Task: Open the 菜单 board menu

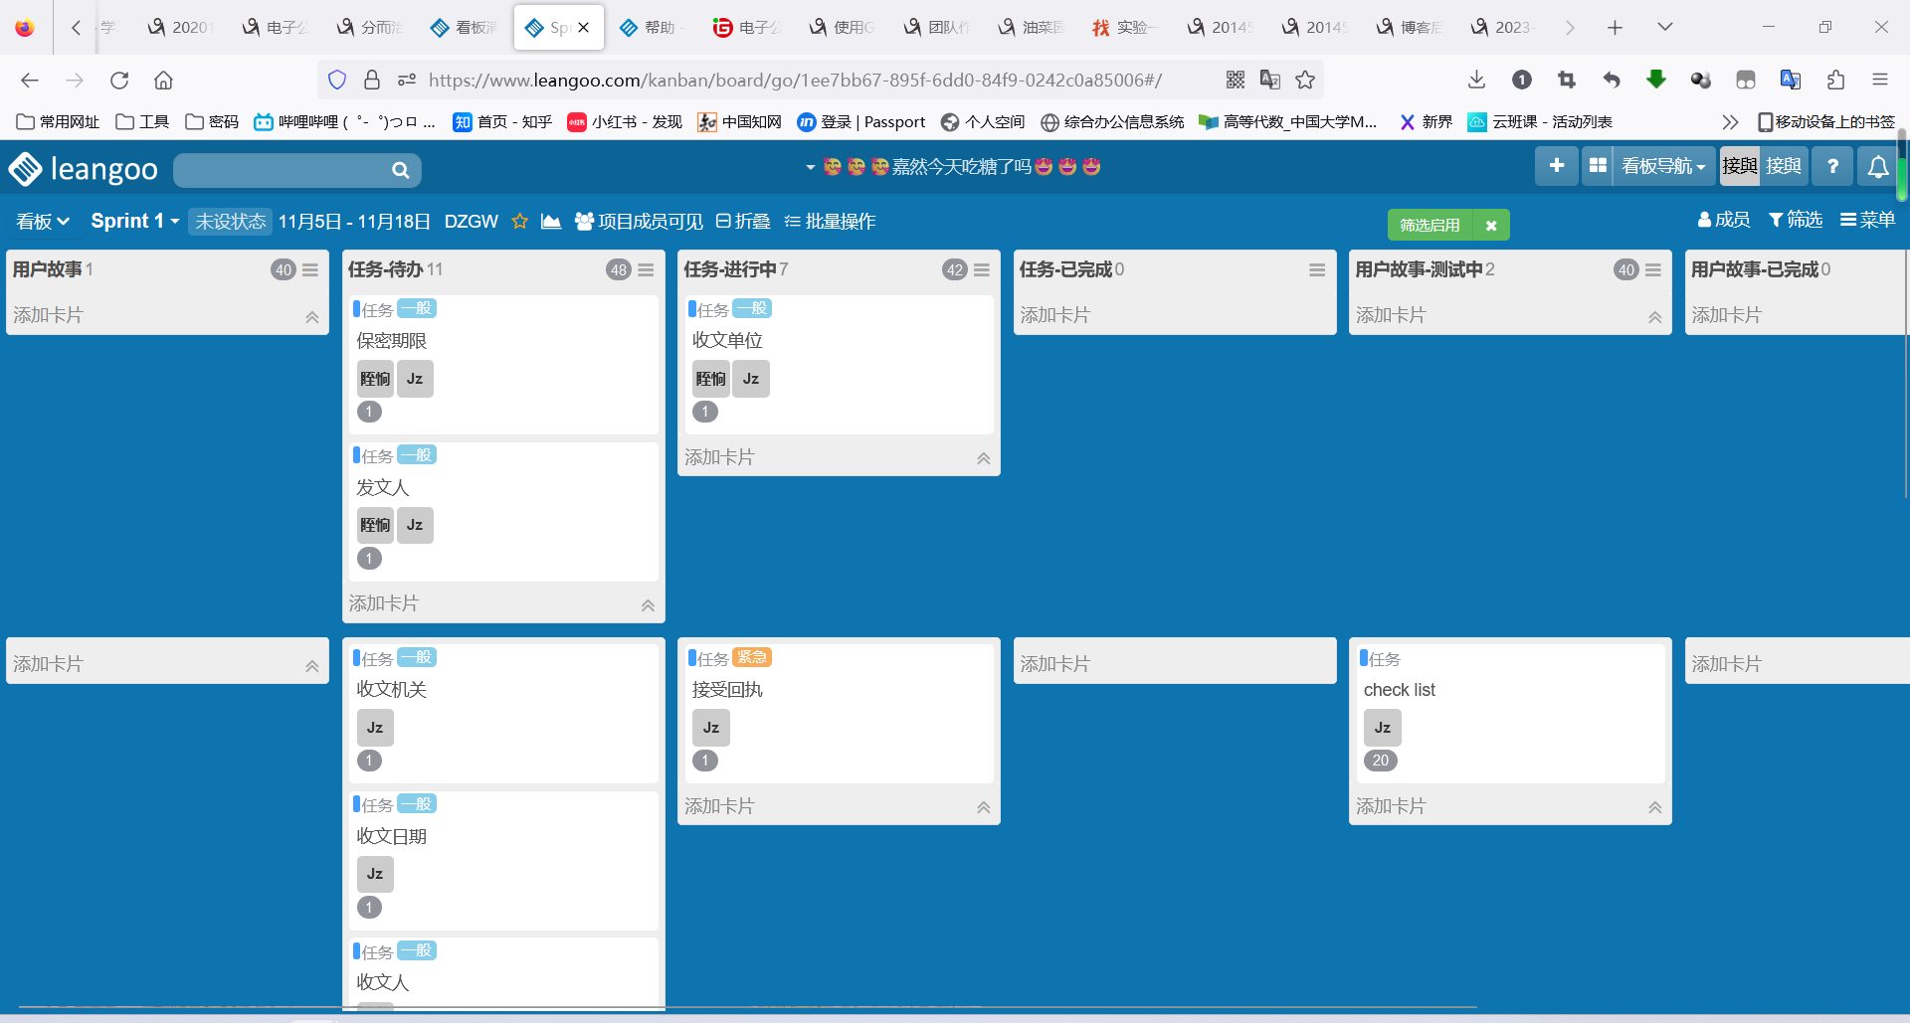Action: point(1868,220)
